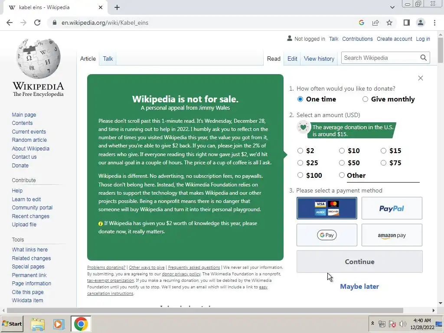Image resolution: width=444 pixels, height=333 pixels.
Task: Choose the $25 donation amount
Action: pyautogui.click(x=300, y=163)
